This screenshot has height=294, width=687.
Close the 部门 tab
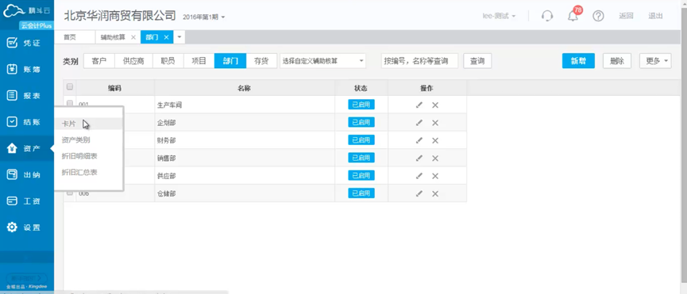[166, 37]
